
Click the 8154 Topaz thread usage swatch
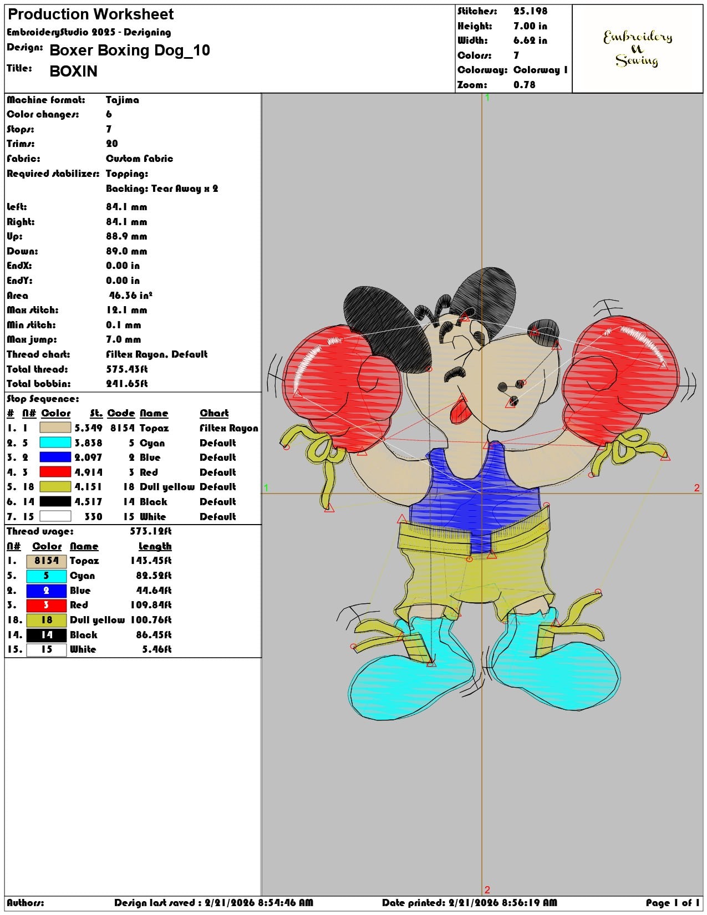pyautogui.click(x=47, y=561)
